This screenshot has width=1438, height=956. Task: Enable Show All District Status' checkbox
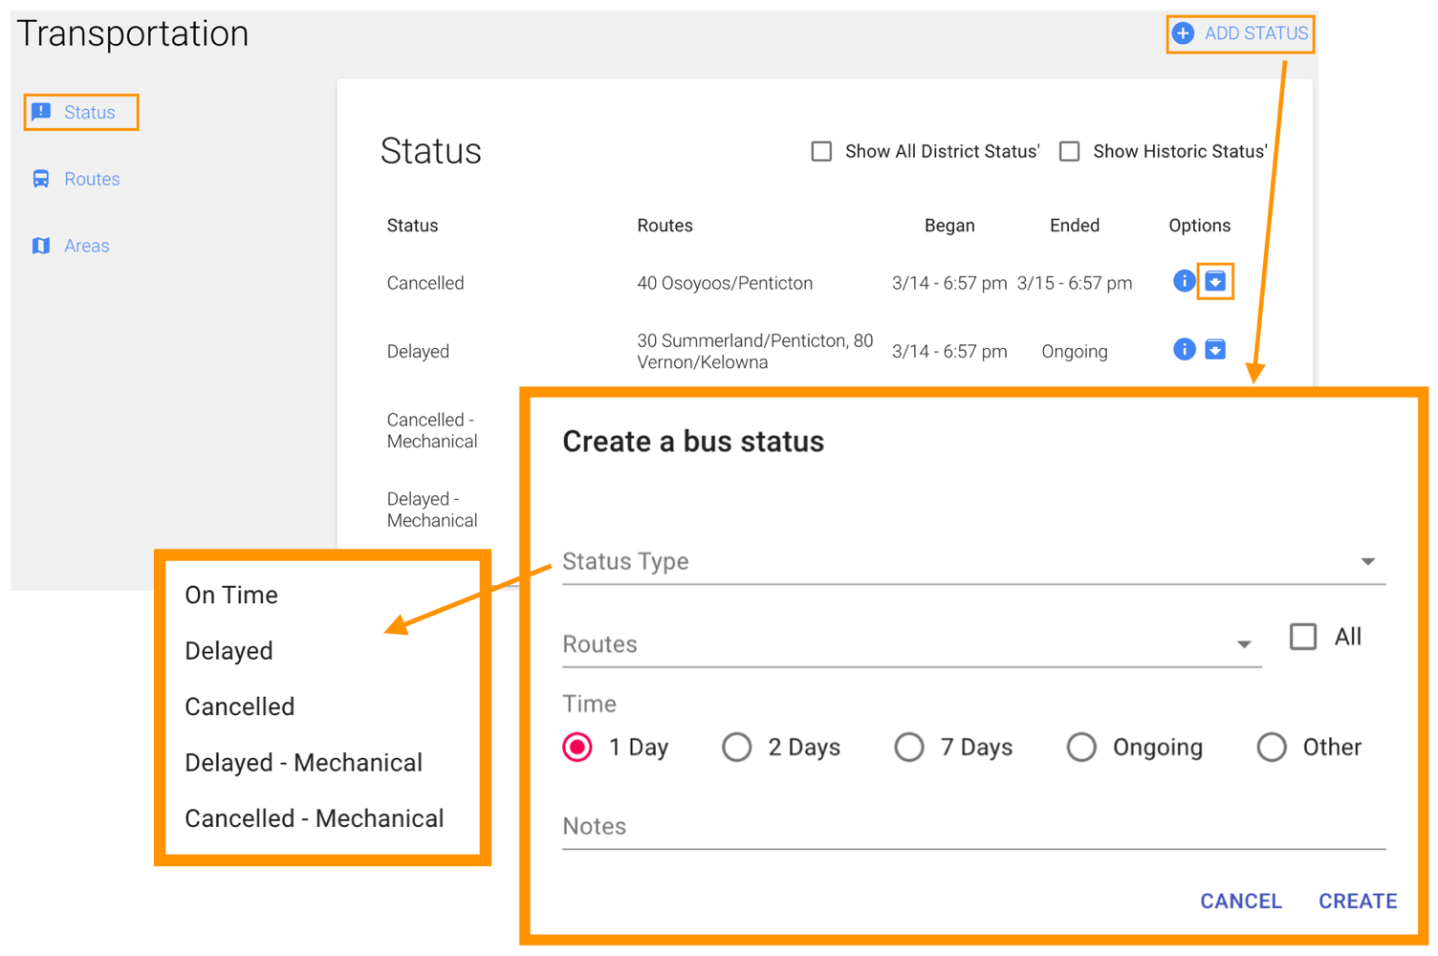[x=821, y=151]
